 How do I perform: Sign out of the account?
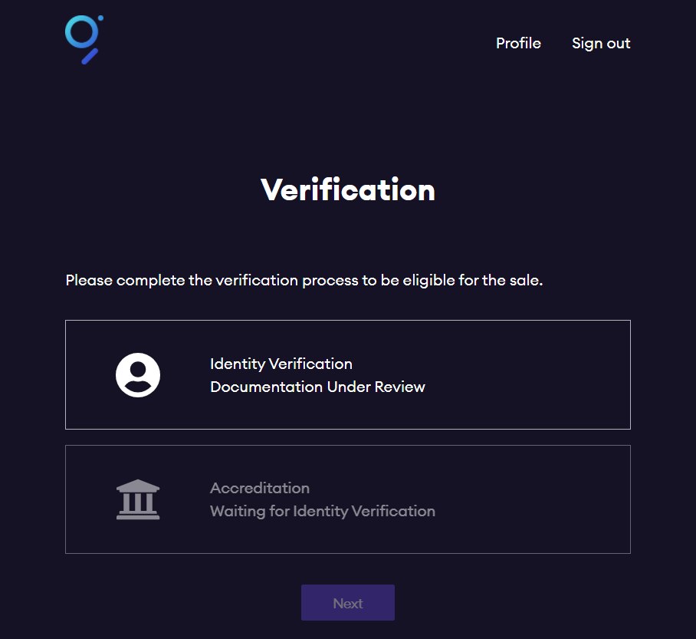601,43
